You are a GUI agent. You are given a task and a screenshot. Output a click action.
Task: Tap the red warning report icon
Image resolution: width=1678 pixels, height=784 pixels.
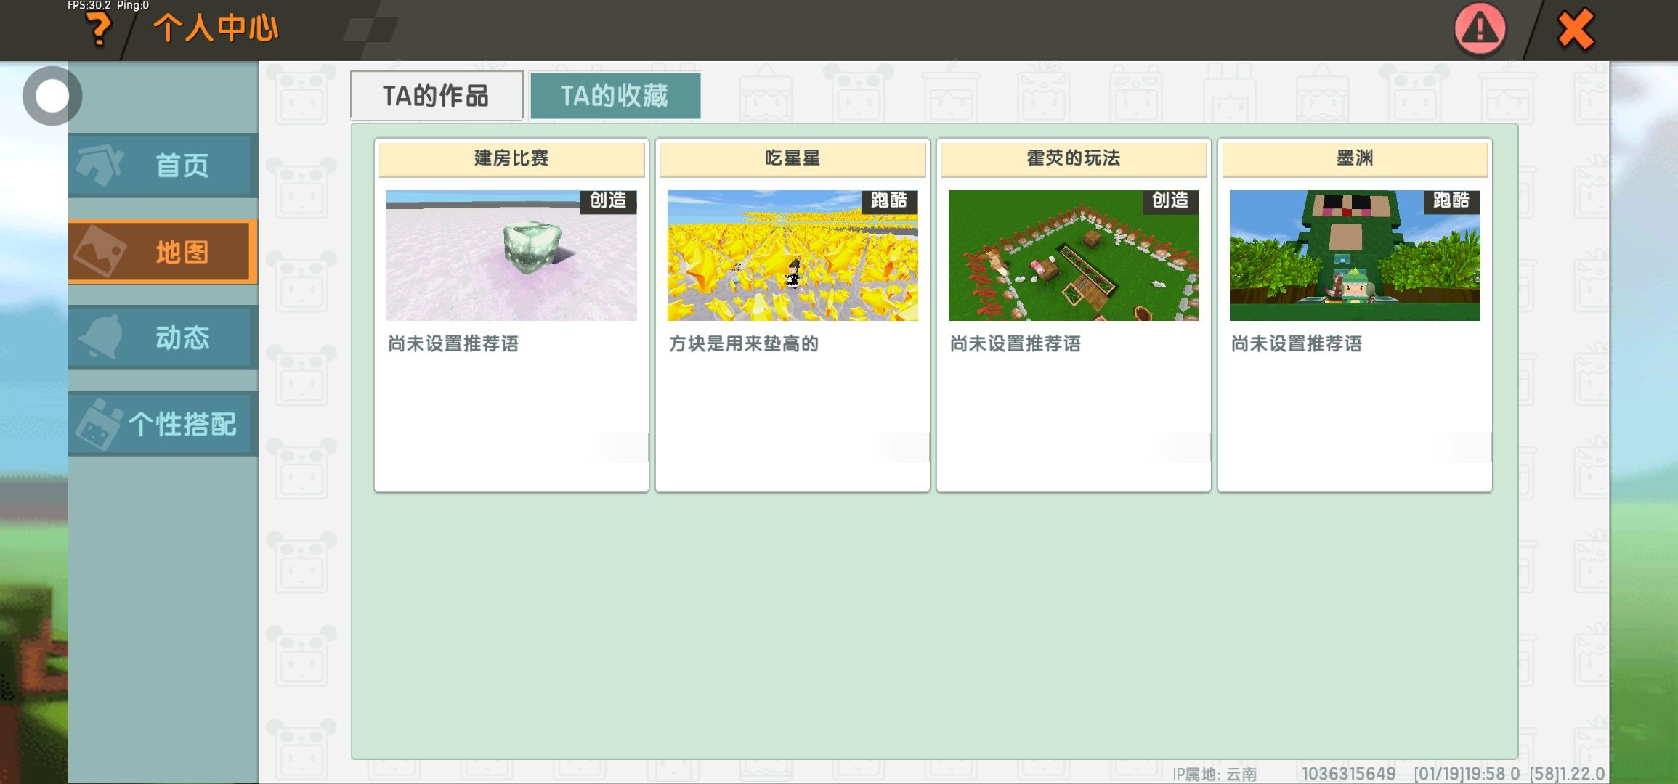(x=1480, y=30)
